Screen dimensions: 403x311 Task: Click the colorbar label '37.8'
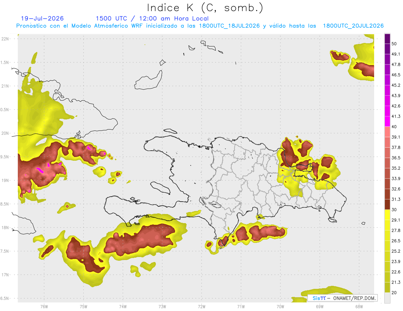[x=396, y=147]
